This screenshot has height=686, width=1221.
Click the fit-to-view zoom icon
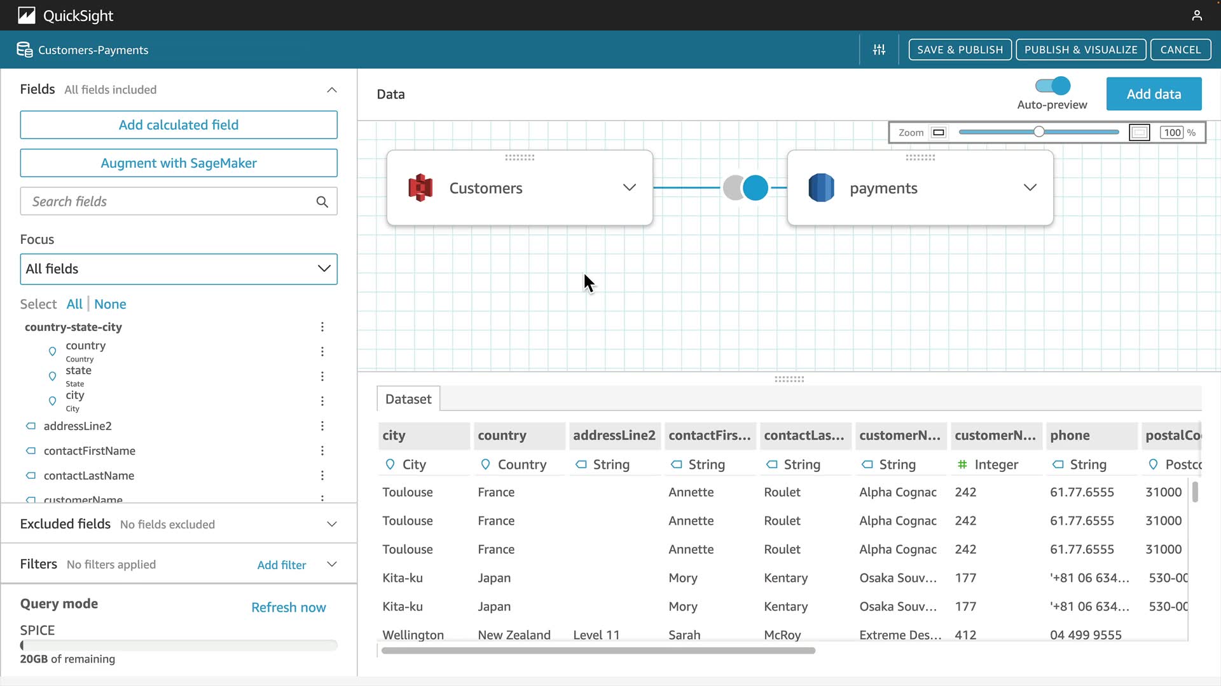point(1139,133)
